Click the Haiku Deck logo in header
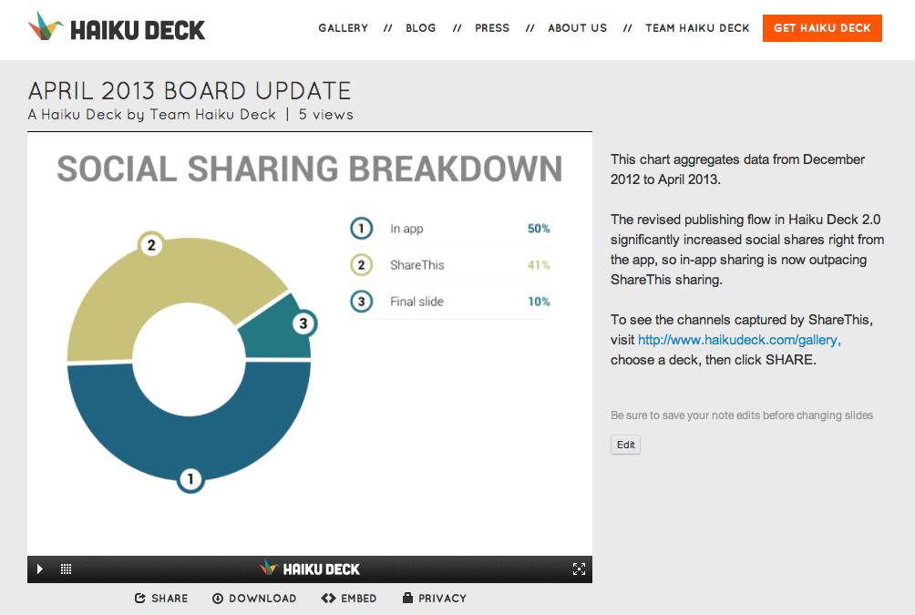This screenshot has height=615, width=915. click(116, 27)
